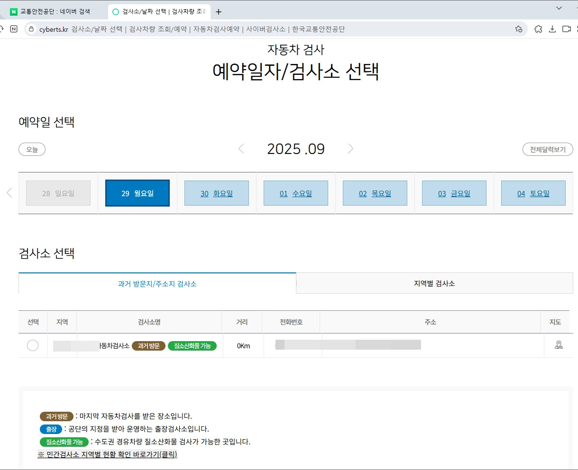Select the 01 수요일 date cell
The image size is (578, 470).
pos(295,193)
